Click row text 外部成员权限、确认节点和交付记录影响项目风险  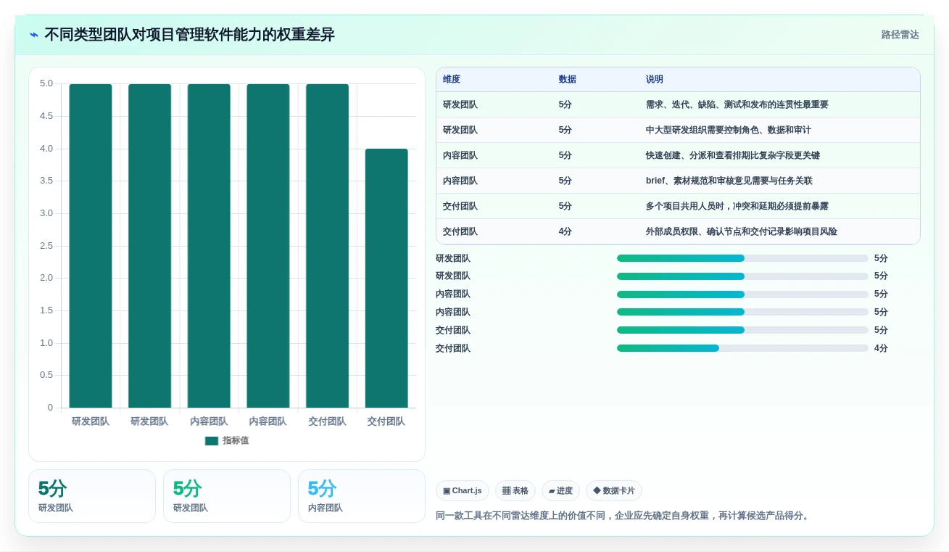pyautogui.click(x=742, y=231)
